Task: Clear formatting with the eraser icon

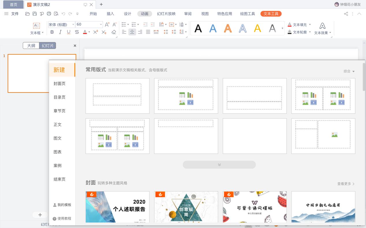Action: (113, 32)
